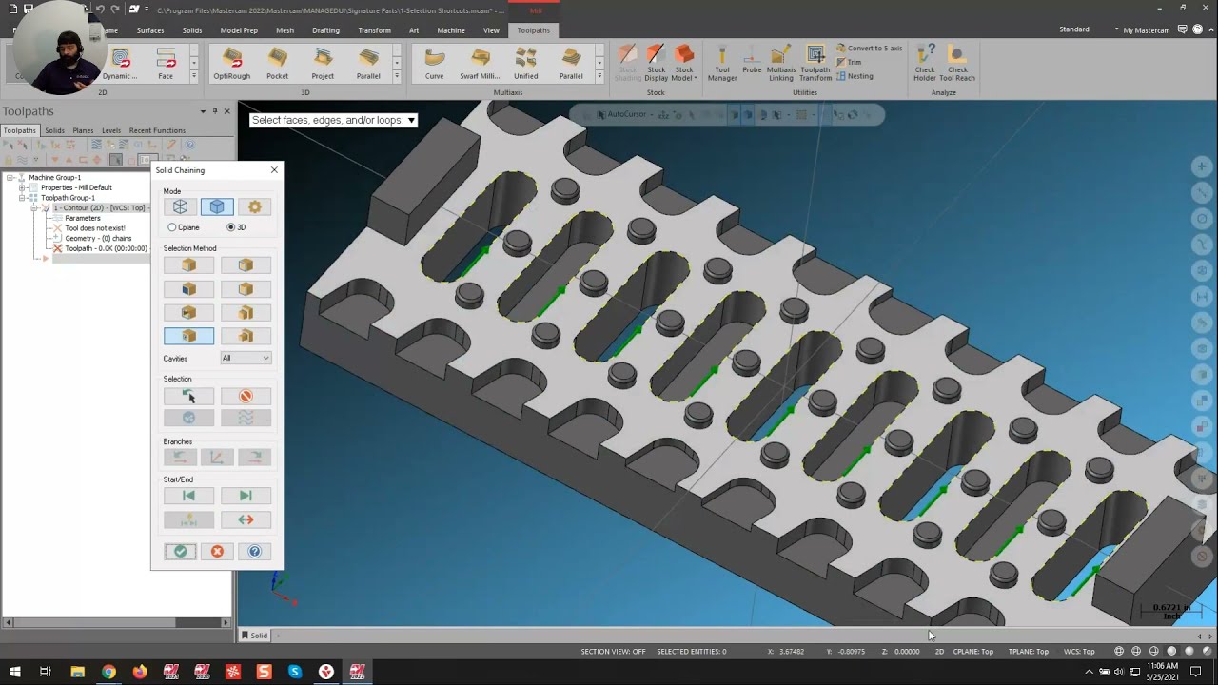Image resolution: width=1218 pixels, height=685 pixels.
Task: Open the Surfaces ribbon tab
Action: click(150, 30)
